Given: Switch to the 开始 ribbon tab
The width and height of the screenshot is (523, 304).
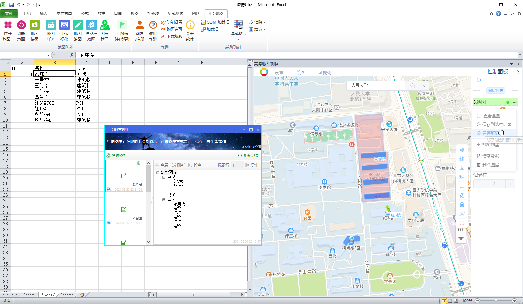Looking at the screenshot, I should 27,13.
